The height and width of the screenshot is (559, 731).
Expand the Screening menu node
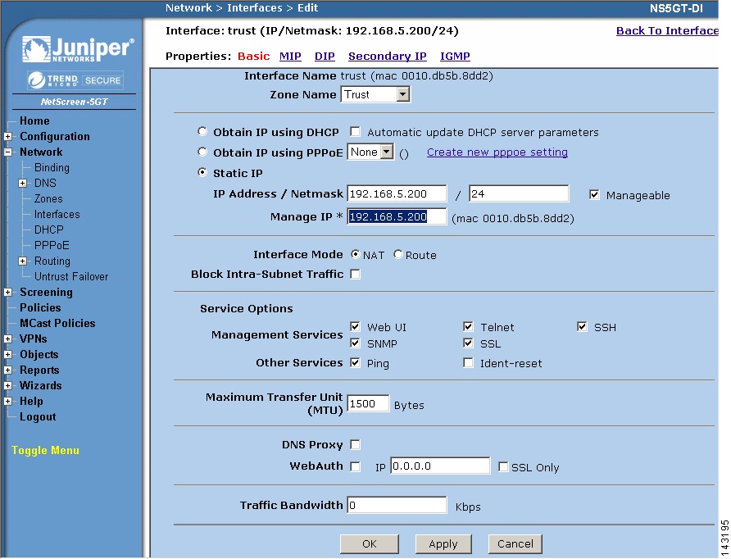pos(8,293)
